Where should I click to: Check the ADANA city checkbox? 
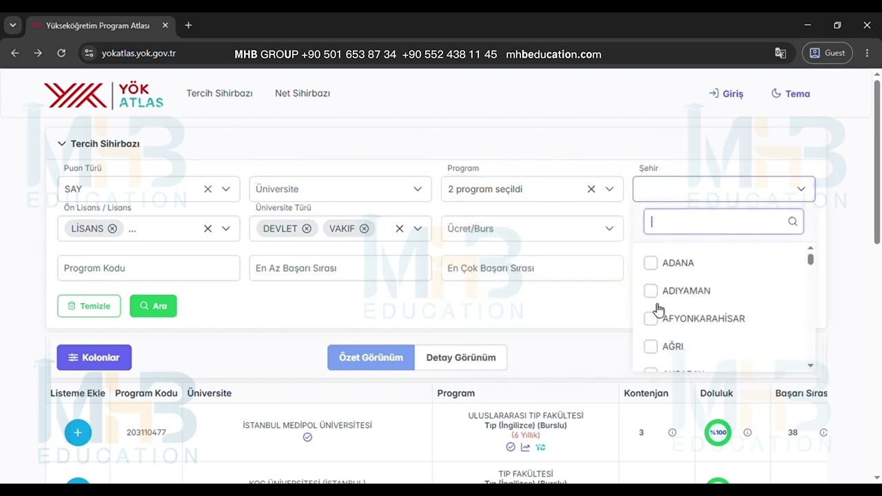pyautogui.click(x=650, y=263)
